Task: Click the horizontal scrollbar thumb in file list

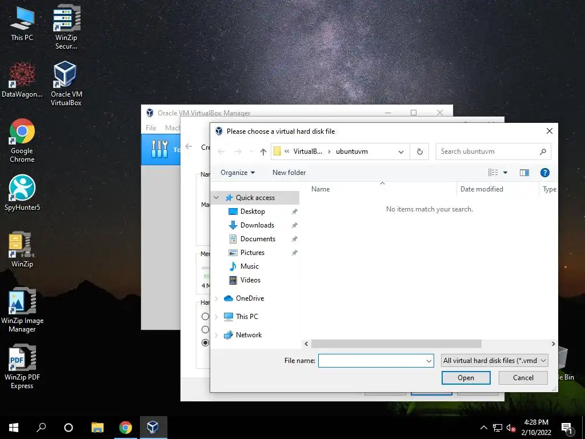Action: coord(396,344)
